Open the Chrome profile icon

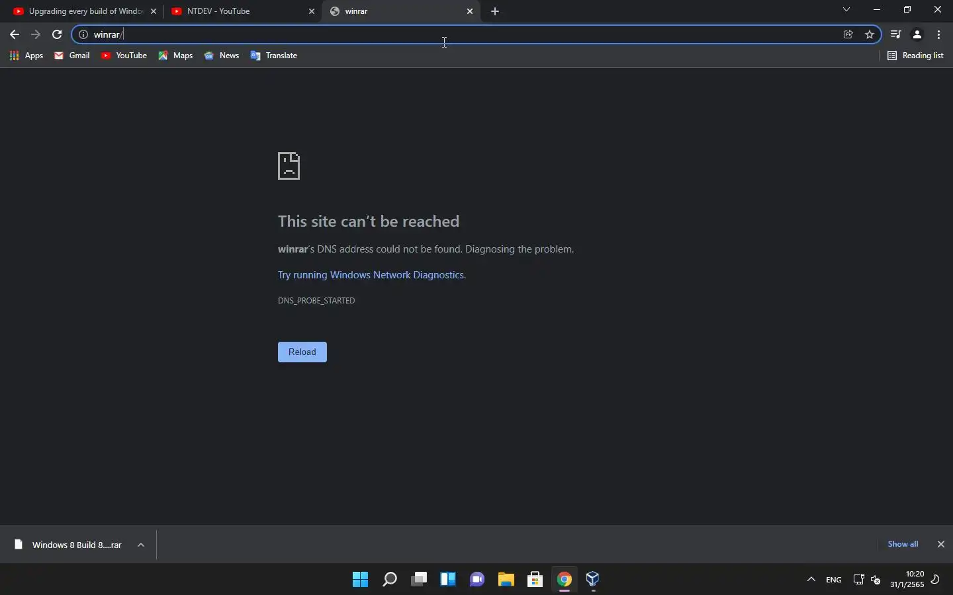tap(919, 34)
